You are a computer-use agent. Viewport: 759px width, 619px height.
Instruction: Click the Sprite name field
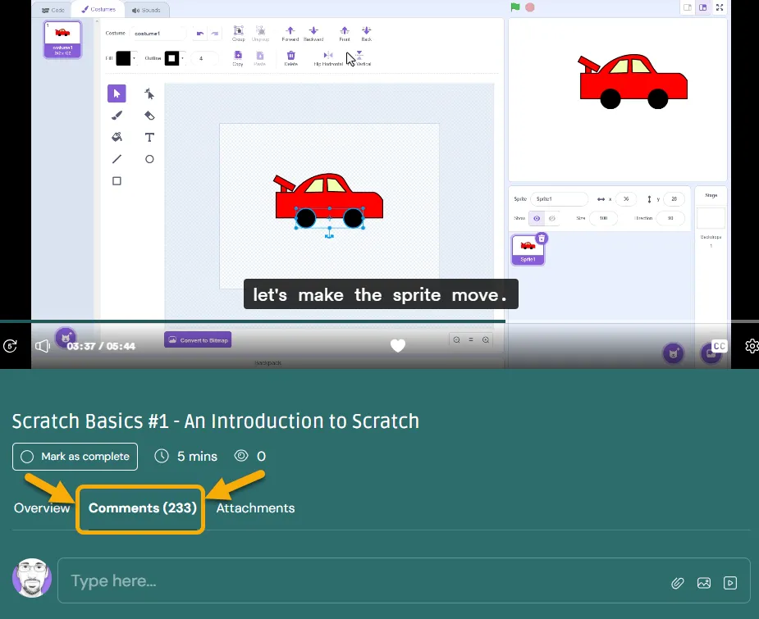(559, 199)
